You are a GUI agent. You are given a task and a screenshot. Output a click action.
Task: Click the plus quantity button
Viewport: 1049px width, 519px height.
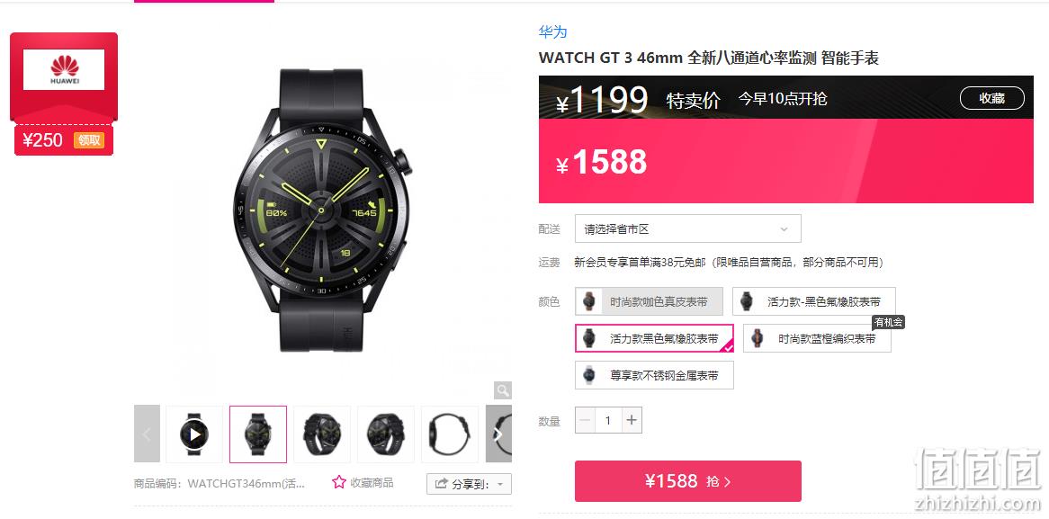click(x=632, y=421)
